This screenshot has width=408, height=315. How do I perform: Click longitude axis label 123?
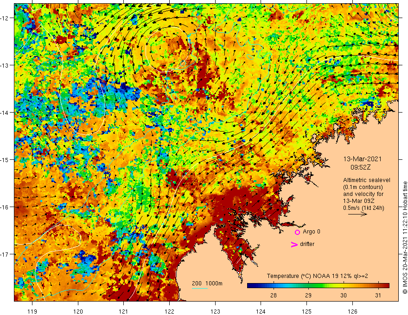[215, 311]
